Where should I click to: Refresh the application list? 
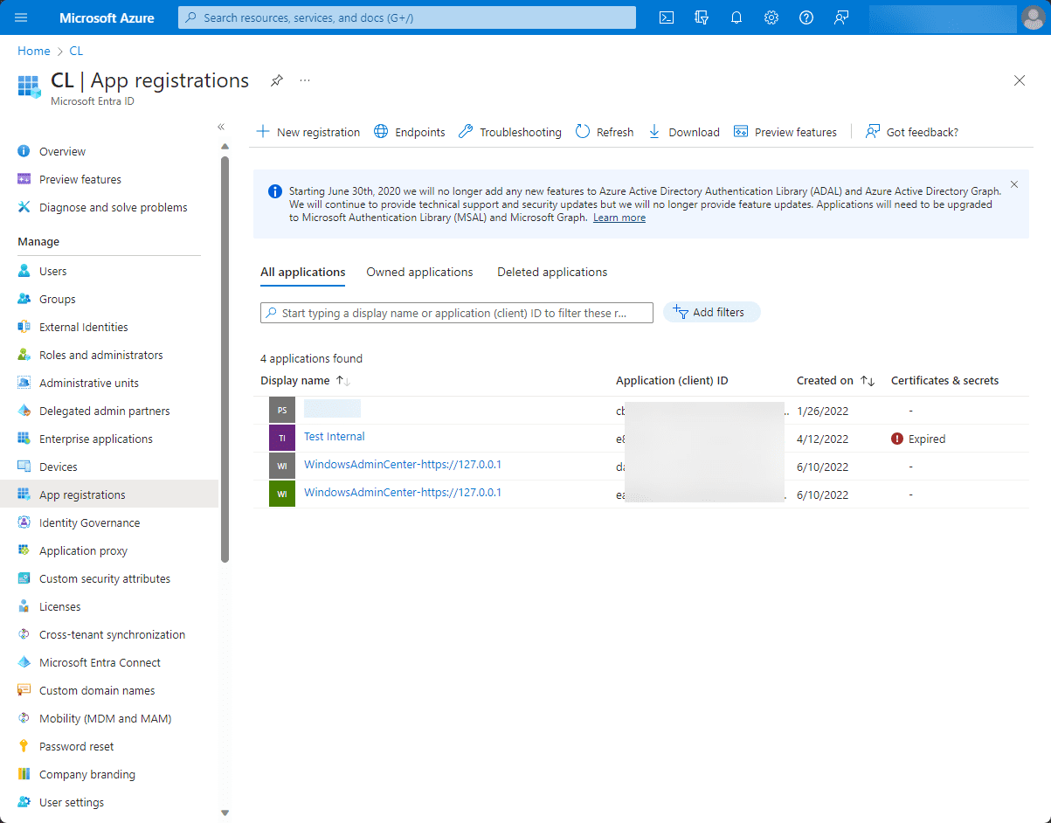[x=605, y=132]
